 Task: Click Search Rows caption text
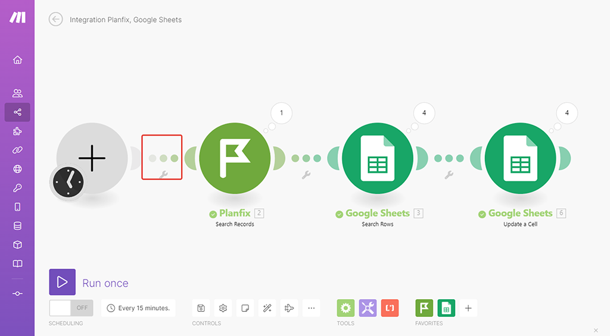[377, 224]
